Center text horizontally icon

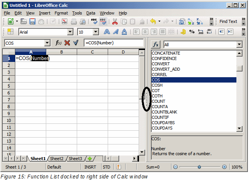click(x=145, y=32)
